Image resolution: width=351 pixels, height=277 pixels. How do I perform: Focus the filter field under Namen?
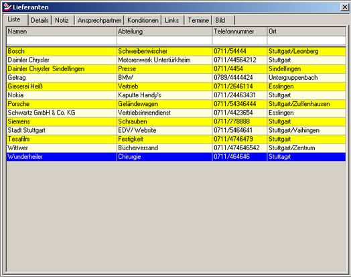tap(62, 40)
